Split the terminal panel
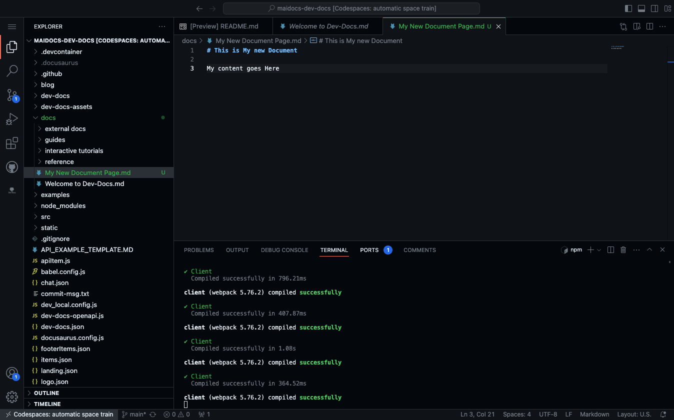Image resolution: width=674 pixels, height=420 pixels. point(610,250)
